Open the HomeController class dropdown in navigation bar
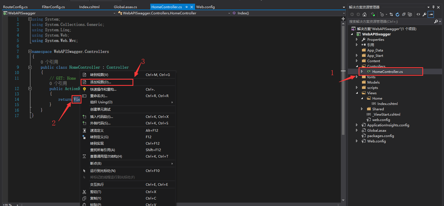Image resolution: width=444 pixels, height=206 pixels. click(229, 13)
